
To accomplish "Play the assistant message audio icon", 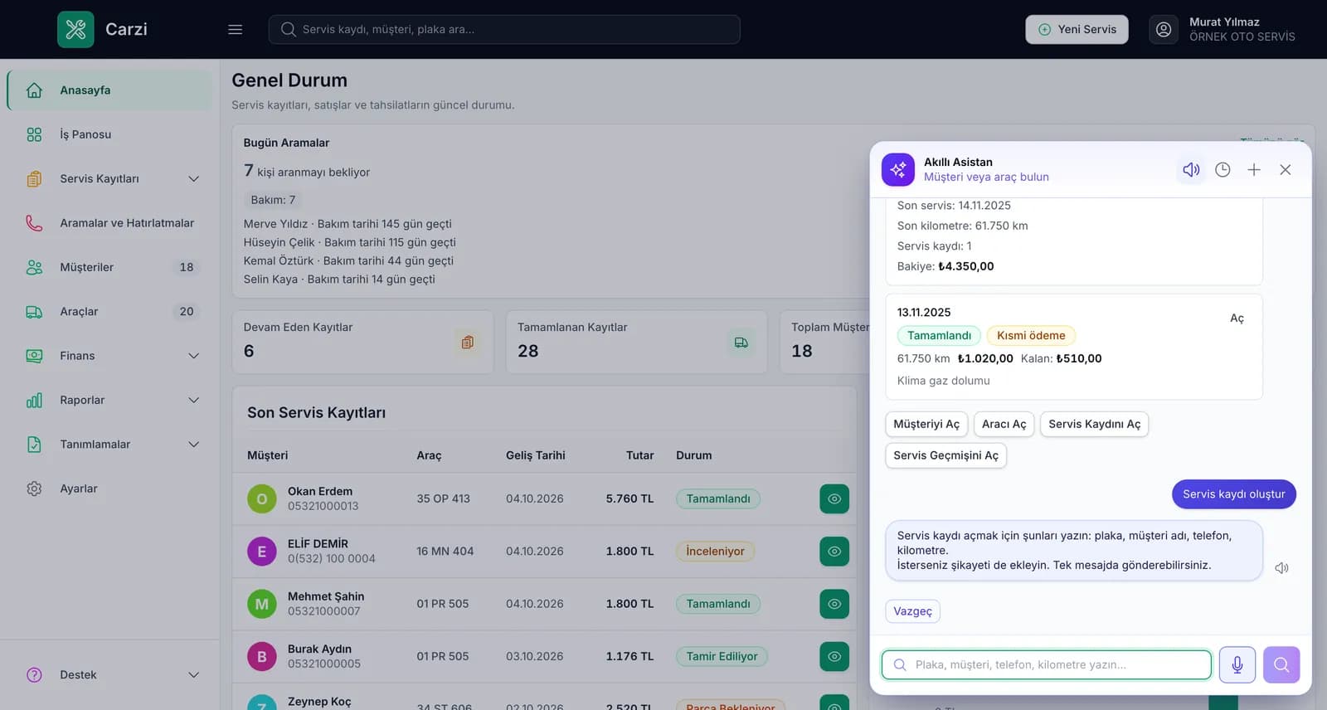I will (x=1281, y=568).
